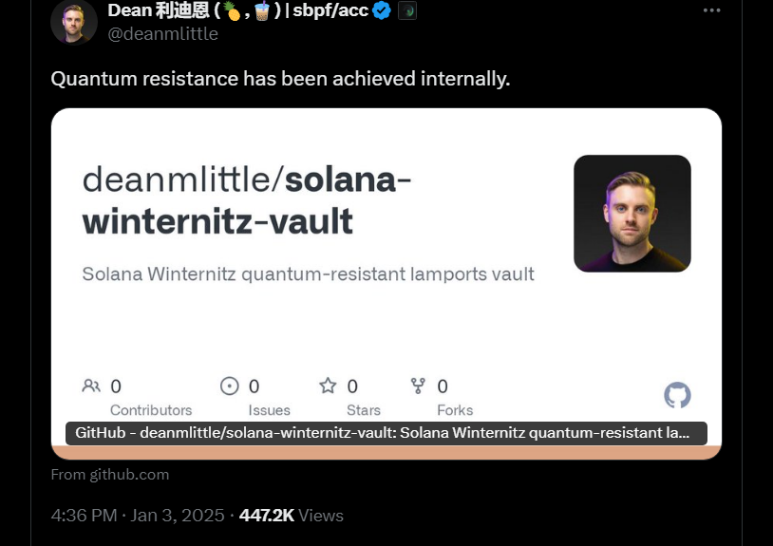Click the small affiliate badge beside checkmark

pyautogui.click(x=407, y=10)
